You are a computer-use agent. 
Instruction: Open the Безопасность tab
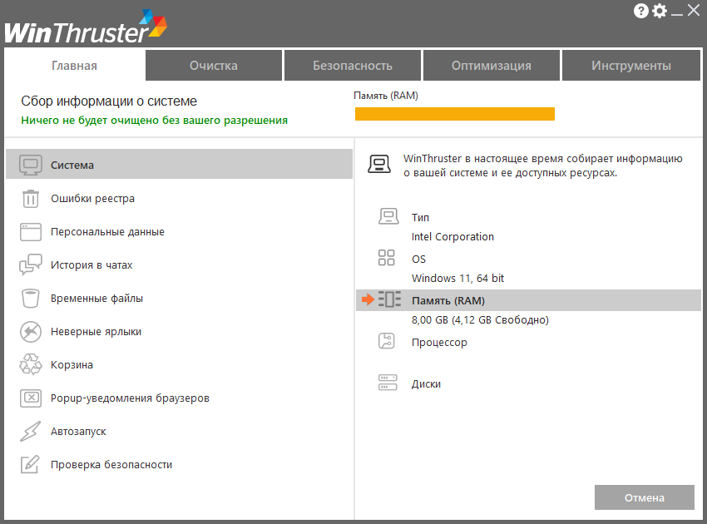tap(353, 66)
